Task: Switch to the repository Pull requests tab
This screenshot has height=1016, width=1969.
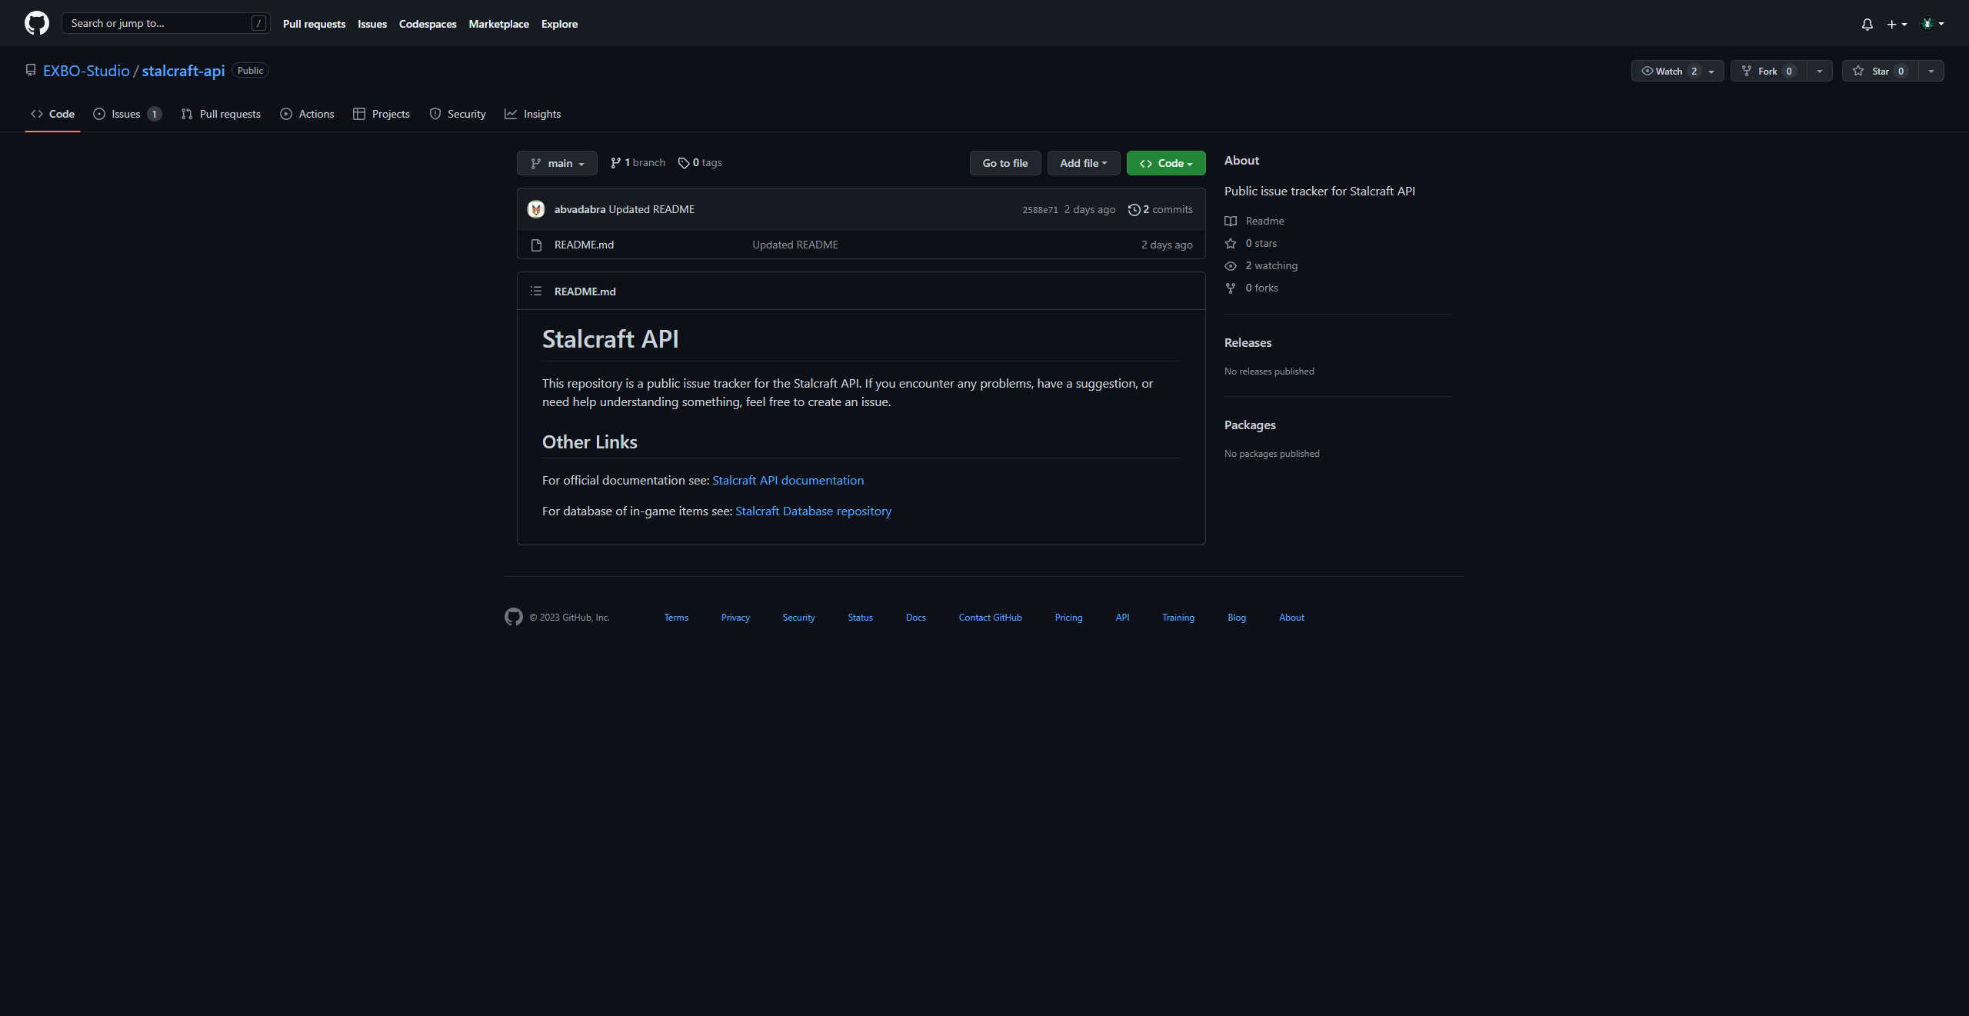Action: click(x=221, y=114)
